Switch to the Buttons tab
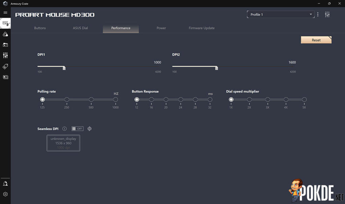Screen dimensions: 345x204 40,28
